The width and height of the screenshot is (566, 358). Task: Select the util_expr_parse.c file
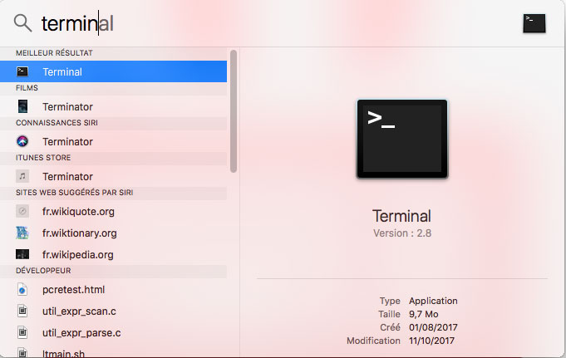click(113, 333)
